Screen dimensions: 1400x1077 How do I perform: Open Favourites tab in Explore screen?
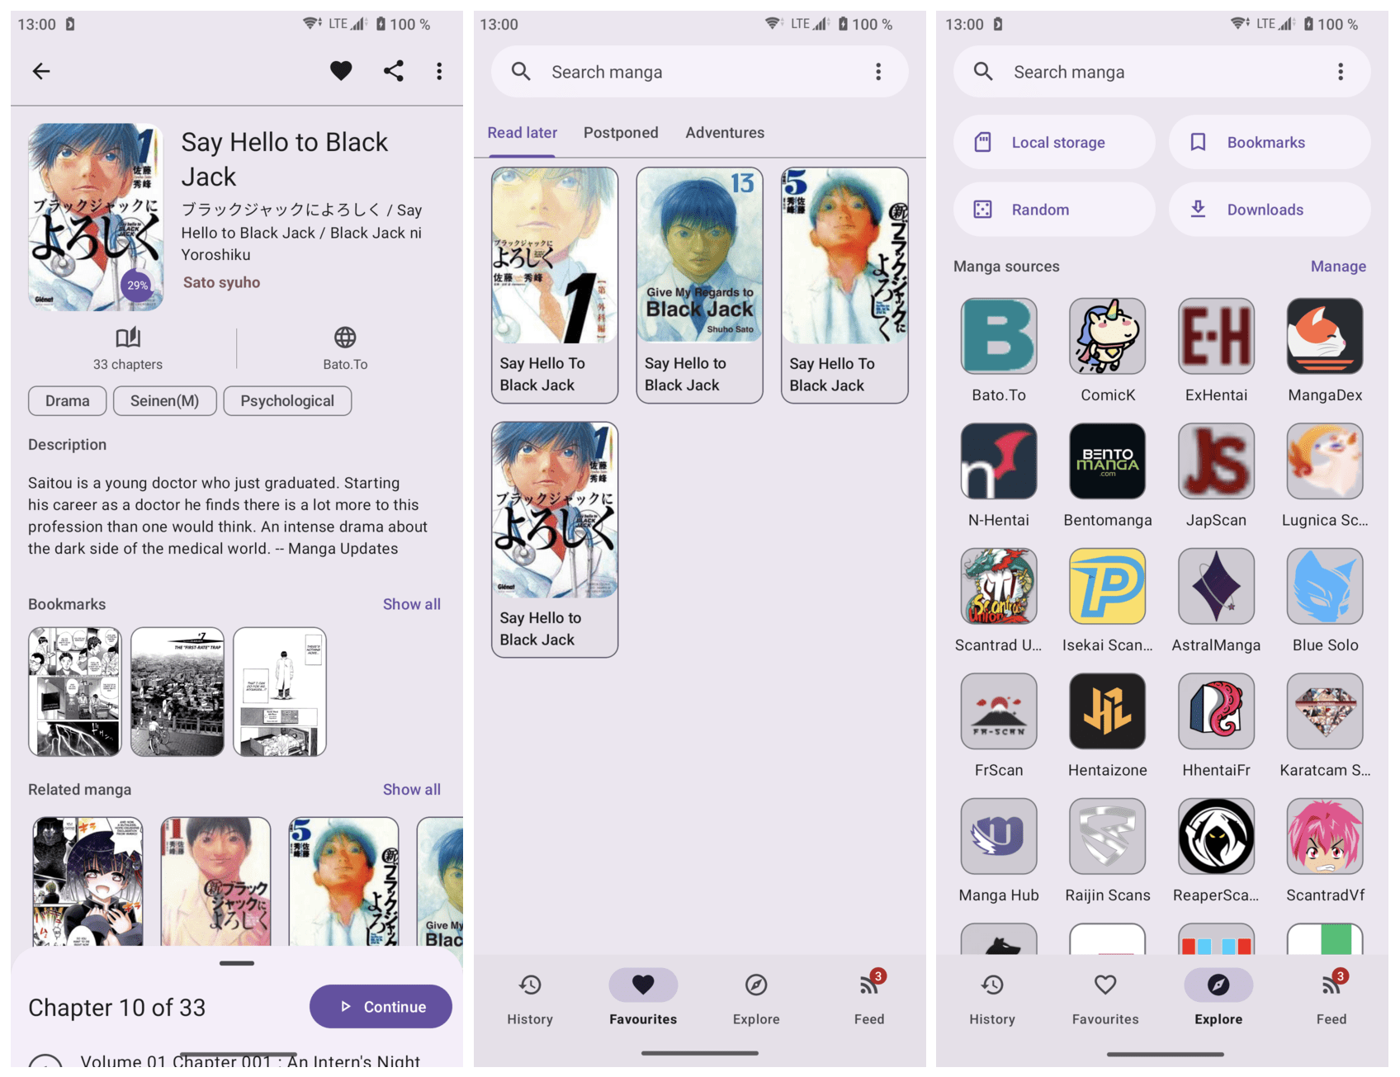(1105, 998)
